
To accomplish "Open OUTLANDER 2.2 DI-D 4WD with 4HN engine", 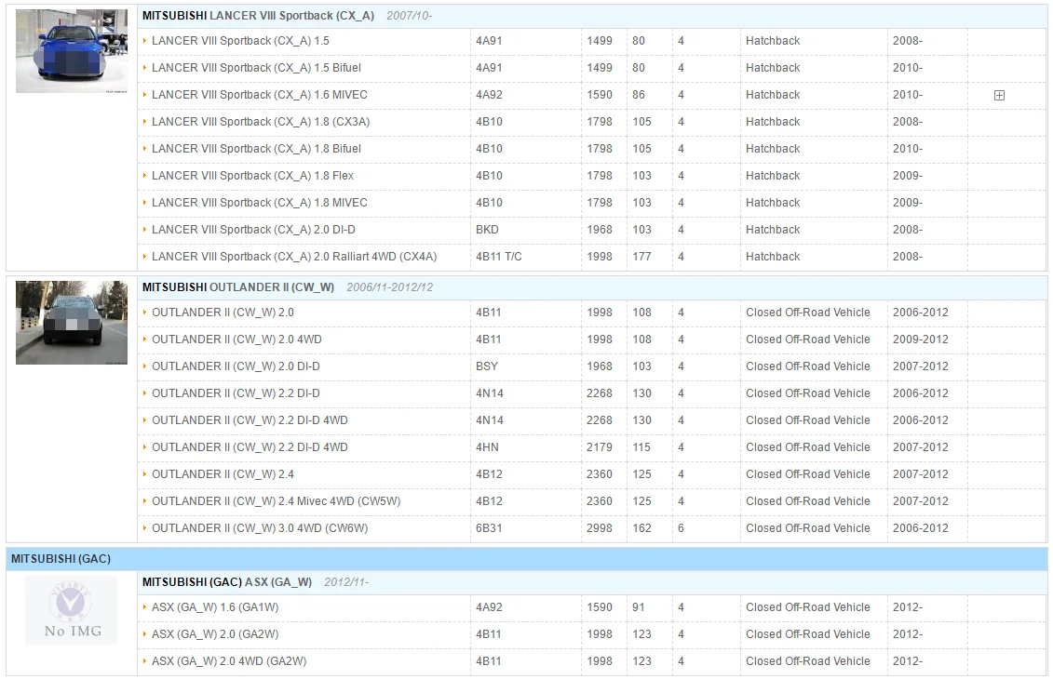I will point(250,446).
